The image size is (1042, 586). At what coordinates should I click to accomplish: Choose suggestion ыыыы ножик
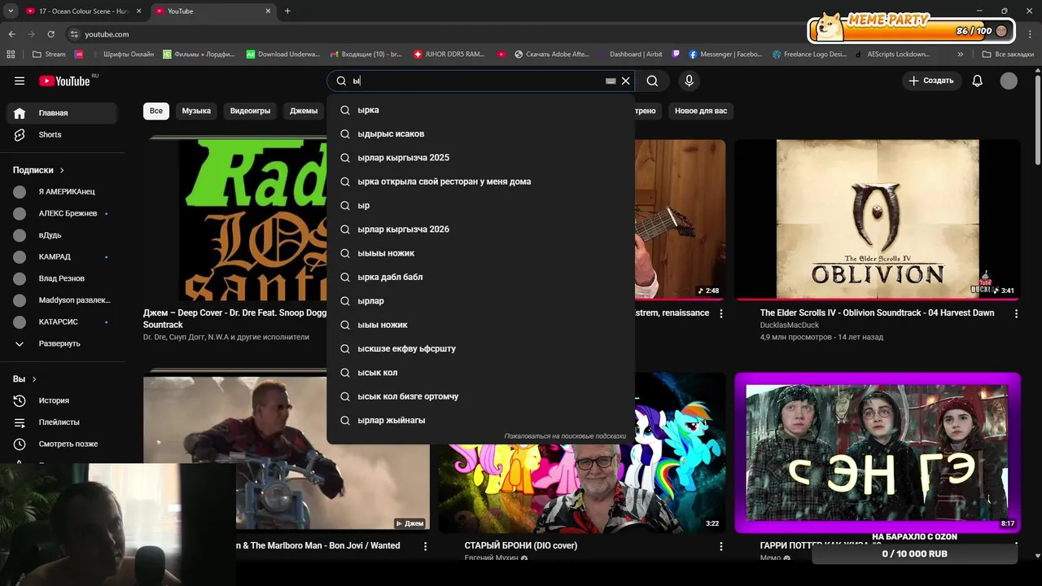[x=480, y=253]
